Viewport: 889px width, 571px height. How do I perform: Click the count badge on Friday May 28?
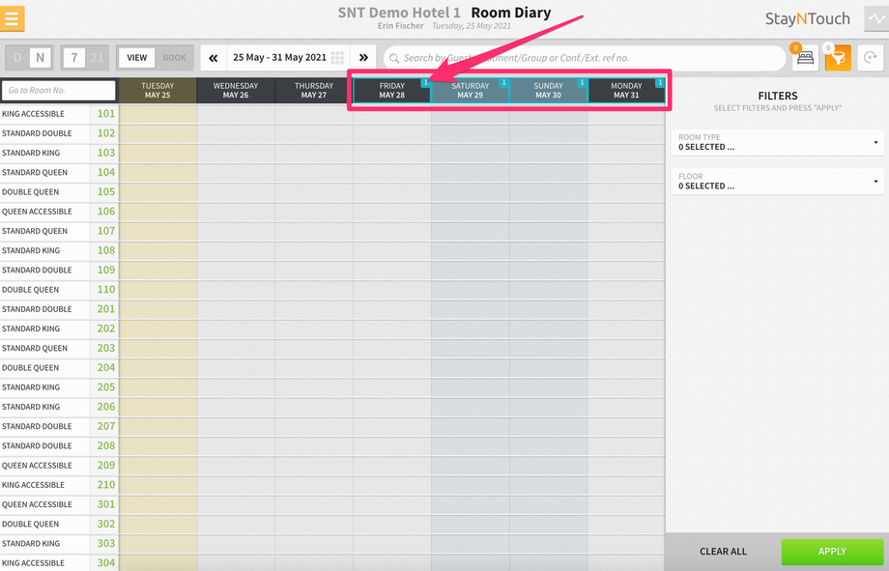point(426,83)
